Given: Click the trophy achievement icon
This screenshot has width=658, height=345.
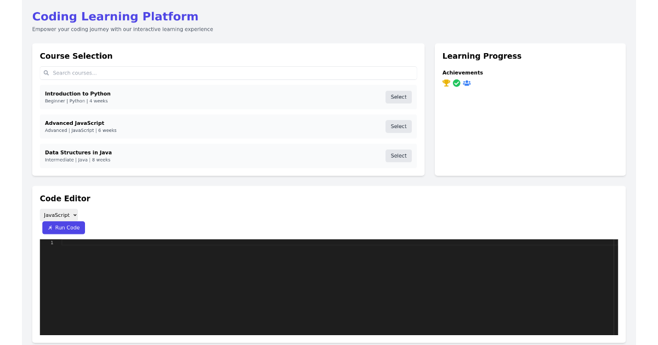Looking at the screenshot, I should click(x=446, y=83).
